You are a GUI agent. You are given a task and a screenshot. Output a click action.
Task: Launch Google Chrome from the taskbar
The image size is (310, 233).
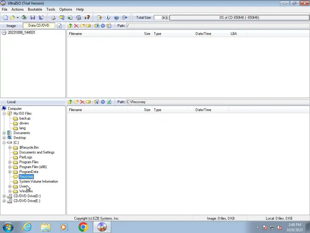tap(83, 227)
